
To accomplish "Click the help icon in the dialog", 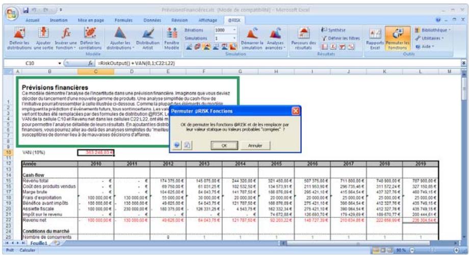I will point(177,145).
